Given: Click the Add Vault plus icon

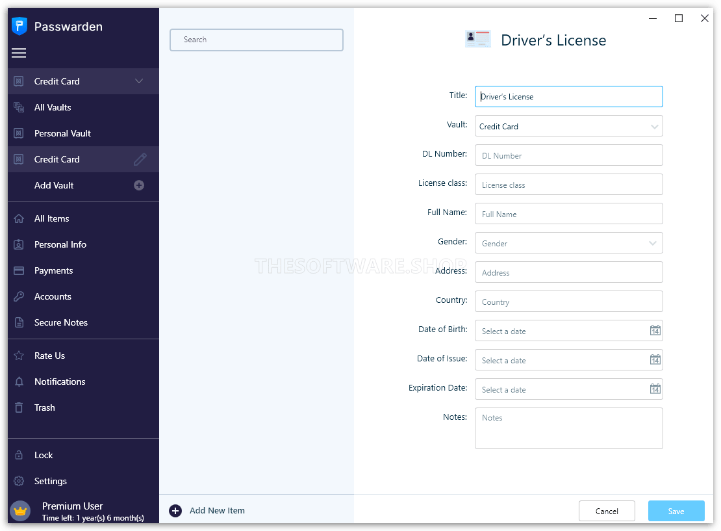Looking at the screenshot, I should pos(138,185).
